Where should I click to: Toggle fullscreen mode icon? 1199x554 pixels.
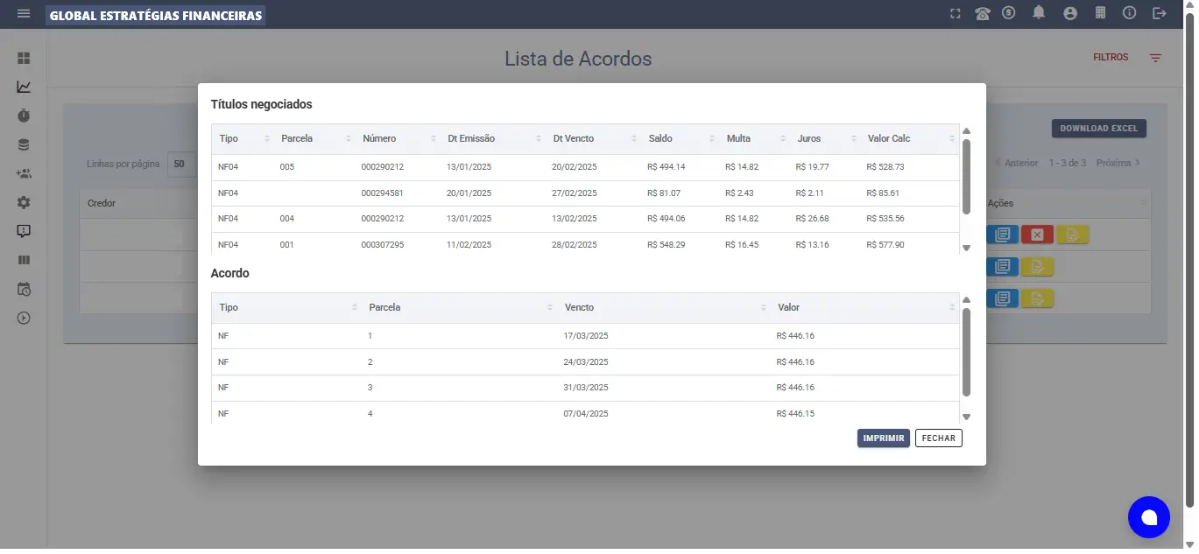(x=956, y=14)
